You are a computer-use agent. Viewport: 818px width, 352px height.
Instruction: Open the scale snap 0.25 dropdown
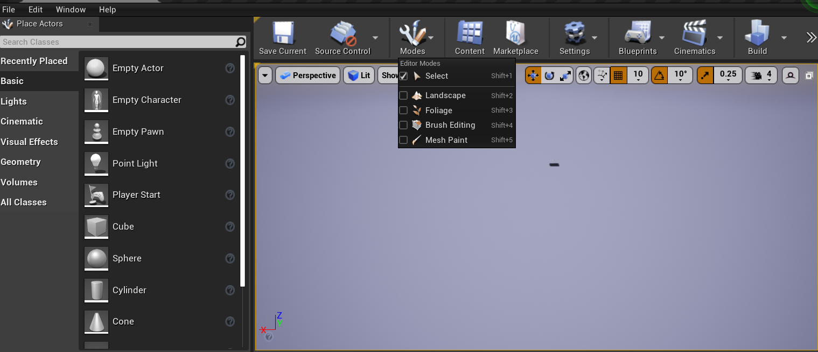(728, 75)
